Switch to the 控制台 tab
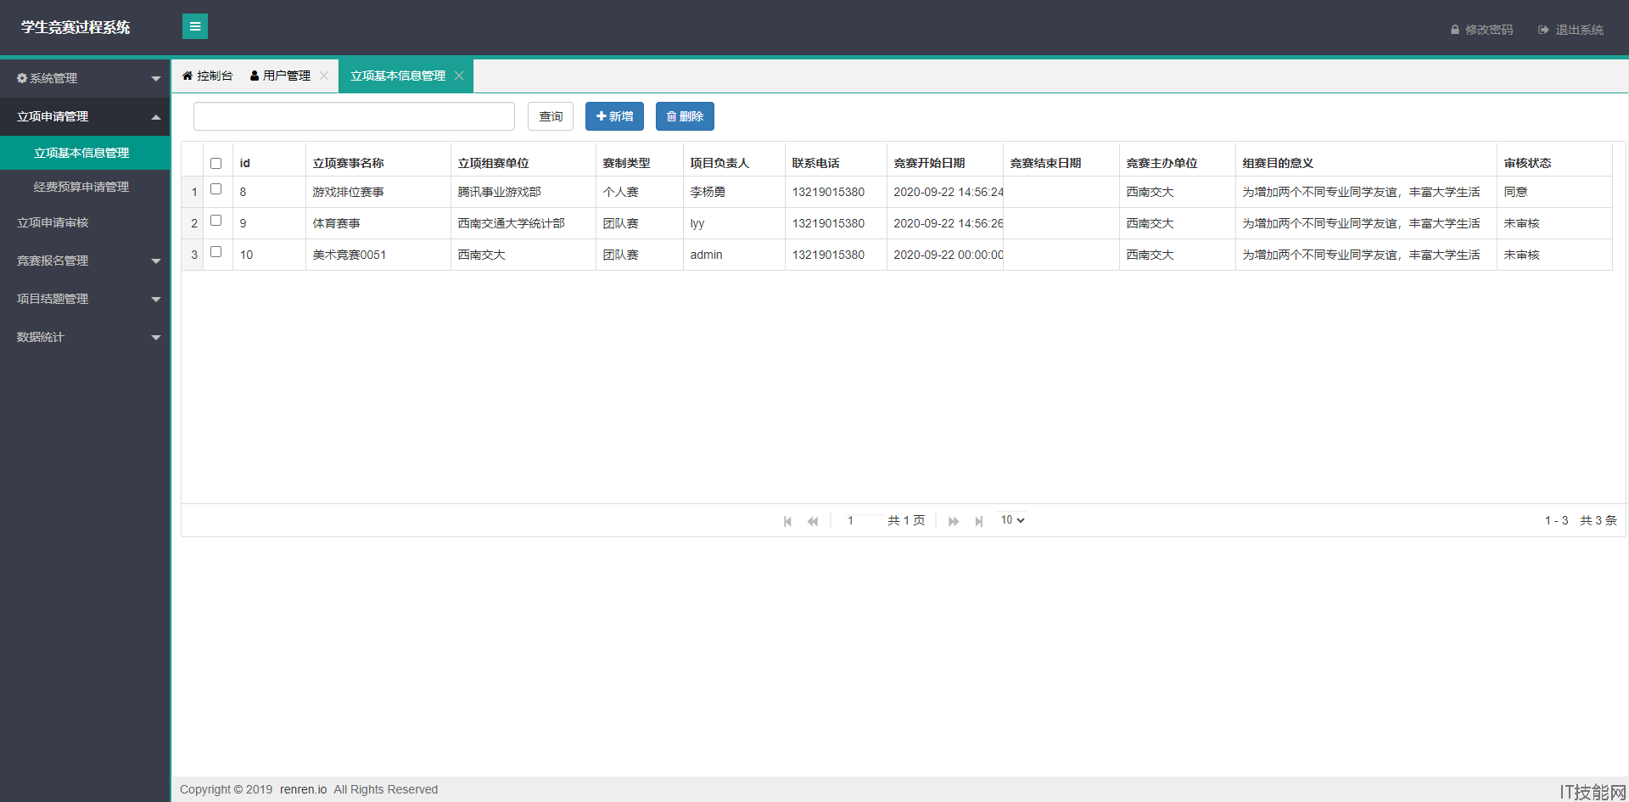Screen dimensions: 1629x802 (207, 76)
